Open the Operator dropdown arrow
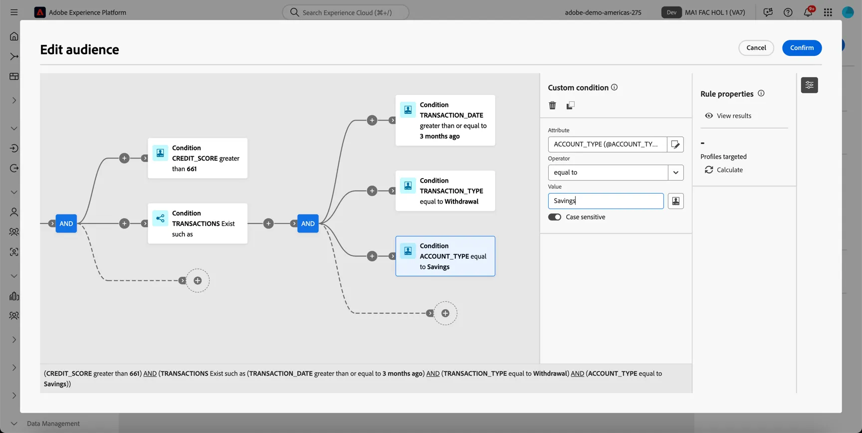The height and width of the screenshot is (433, 862). coord(675,173)
